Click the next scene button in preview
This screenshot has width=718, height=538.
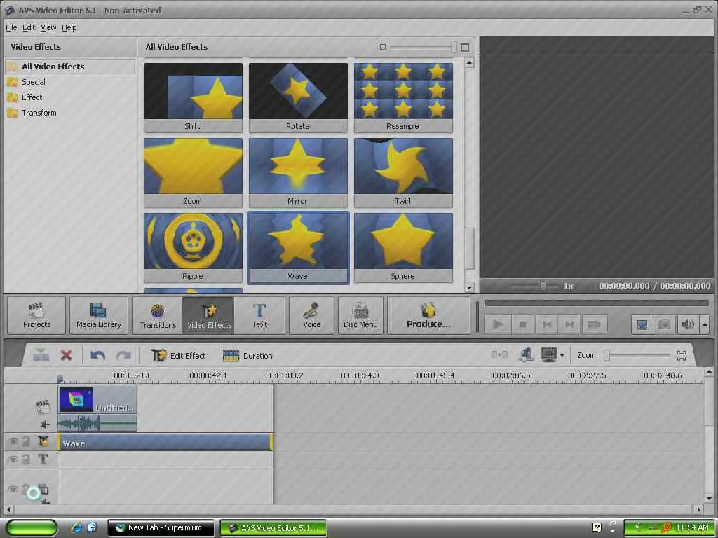[x=594, y=324]
